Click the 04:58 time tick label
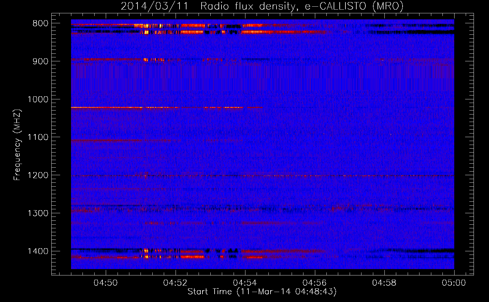The image size is (489, 302). pos(384,283)
